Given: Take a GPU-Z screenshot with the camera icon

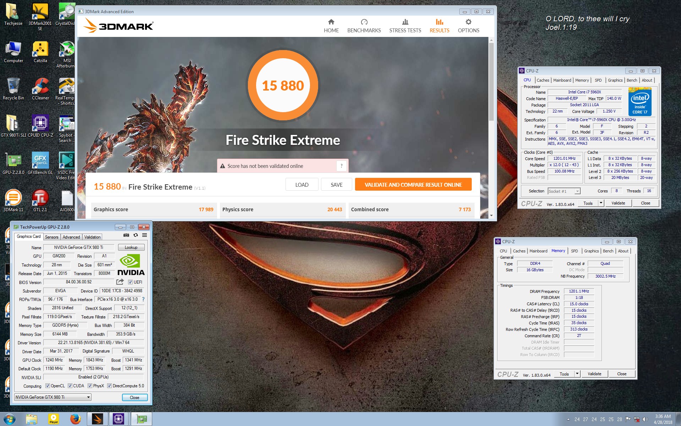Looking at the screenshot, I should tap(126, 235).
